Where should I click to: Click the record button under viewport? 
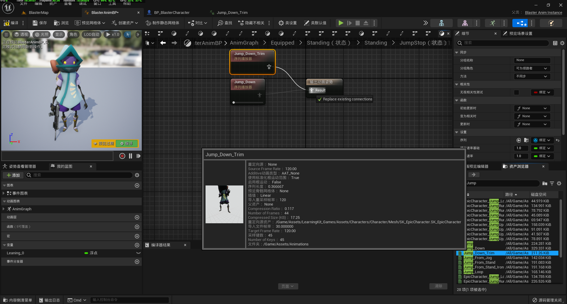coord(122,156)
